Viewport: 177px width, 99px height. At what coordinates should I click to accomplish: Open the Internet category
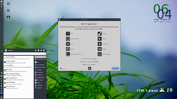click(x=40, y=75)
